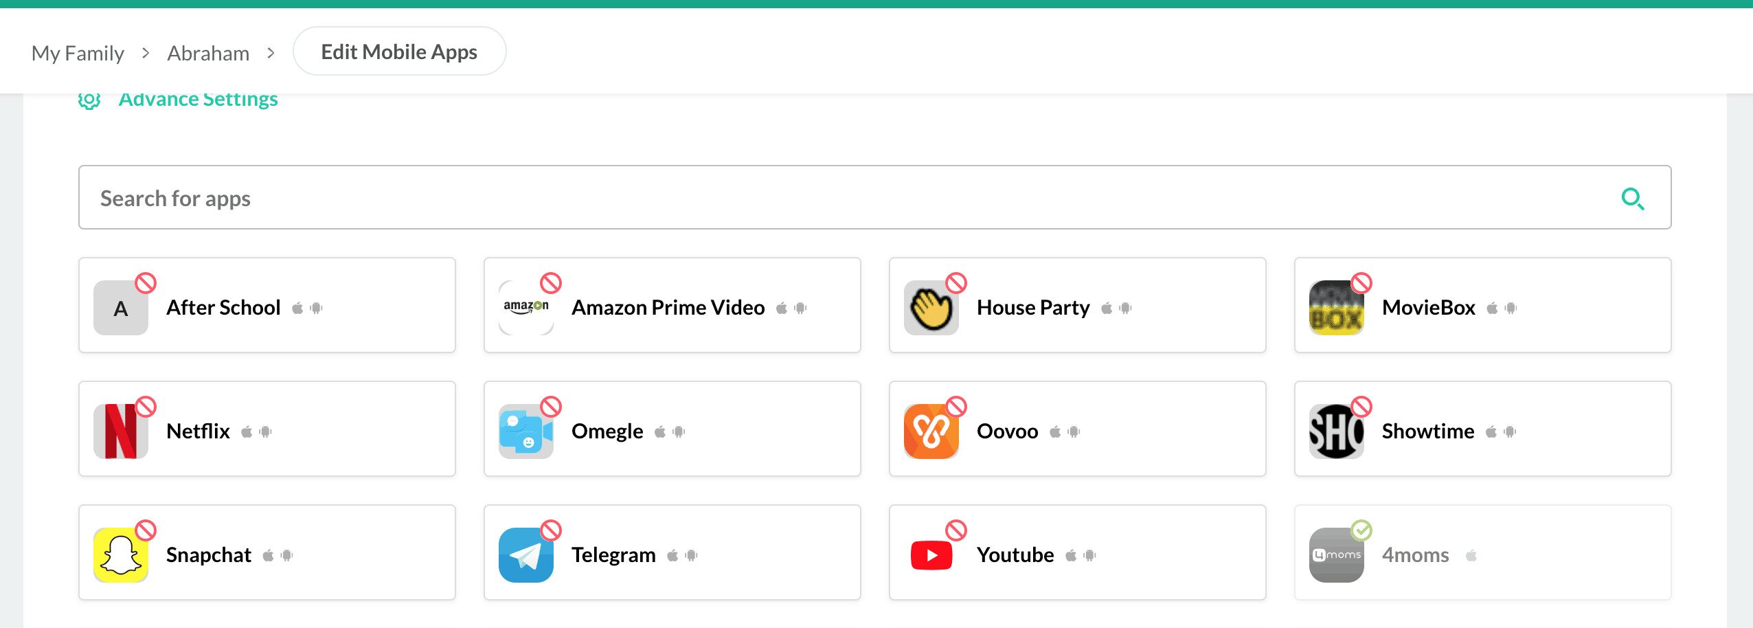1753x628 pixels.
Task: Click the Netflix app icon
Action: click(120, 431)
